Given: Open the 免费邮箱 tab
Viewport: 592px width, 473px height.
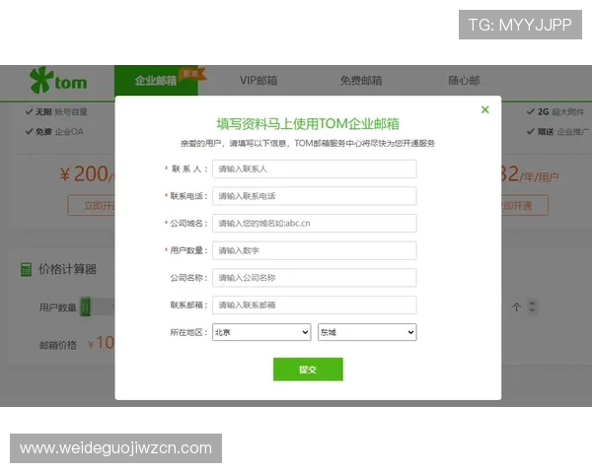Looking at the screenshot, I should coord(361,80).
